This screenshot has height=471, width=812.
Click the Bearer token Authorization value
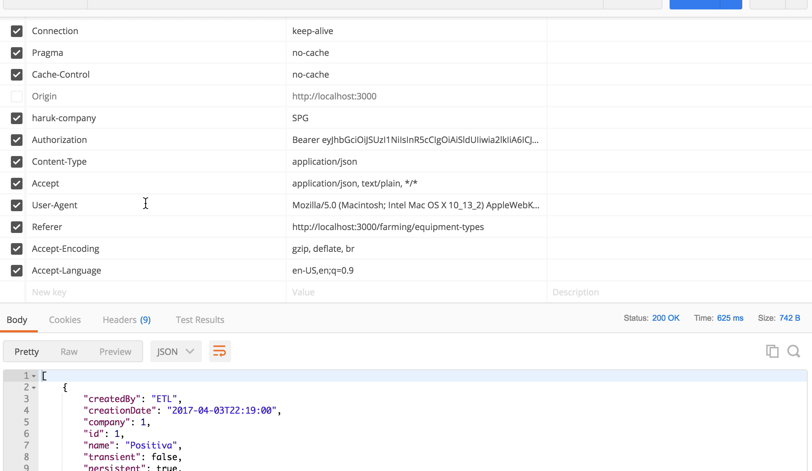pyautogui.click(x=415, y=140)
